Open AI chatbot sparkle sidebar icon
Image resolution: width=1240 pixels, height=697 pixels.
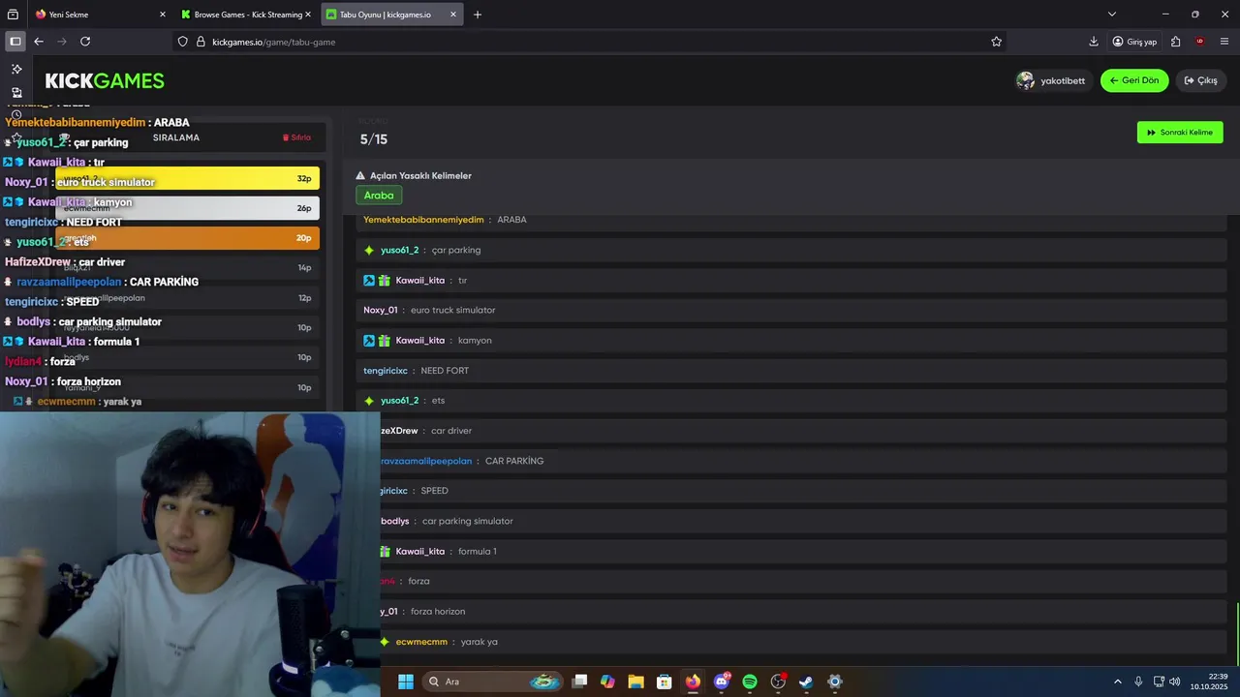coord(16,69)
